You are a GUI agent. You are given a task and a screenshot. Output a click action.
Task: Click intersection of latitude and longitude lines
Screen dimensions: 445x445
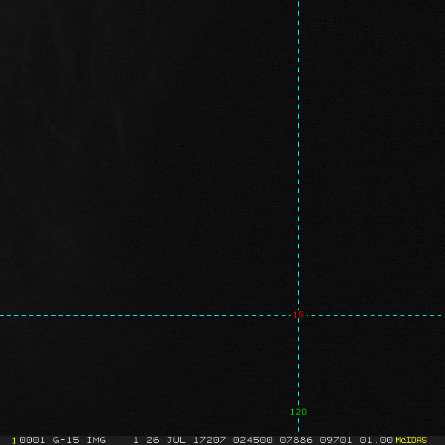298,315
